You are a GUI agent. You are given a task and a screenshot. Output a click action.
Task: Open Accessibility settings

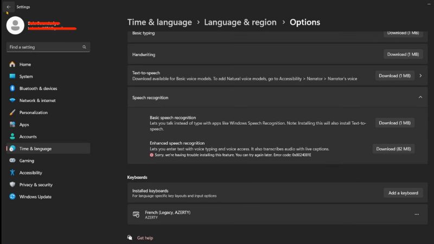tap(30, 173)
